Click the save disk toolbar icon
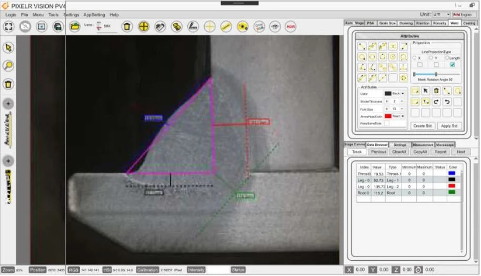The height and width of the screenshot is (276, 481). (x=58, y=27)
